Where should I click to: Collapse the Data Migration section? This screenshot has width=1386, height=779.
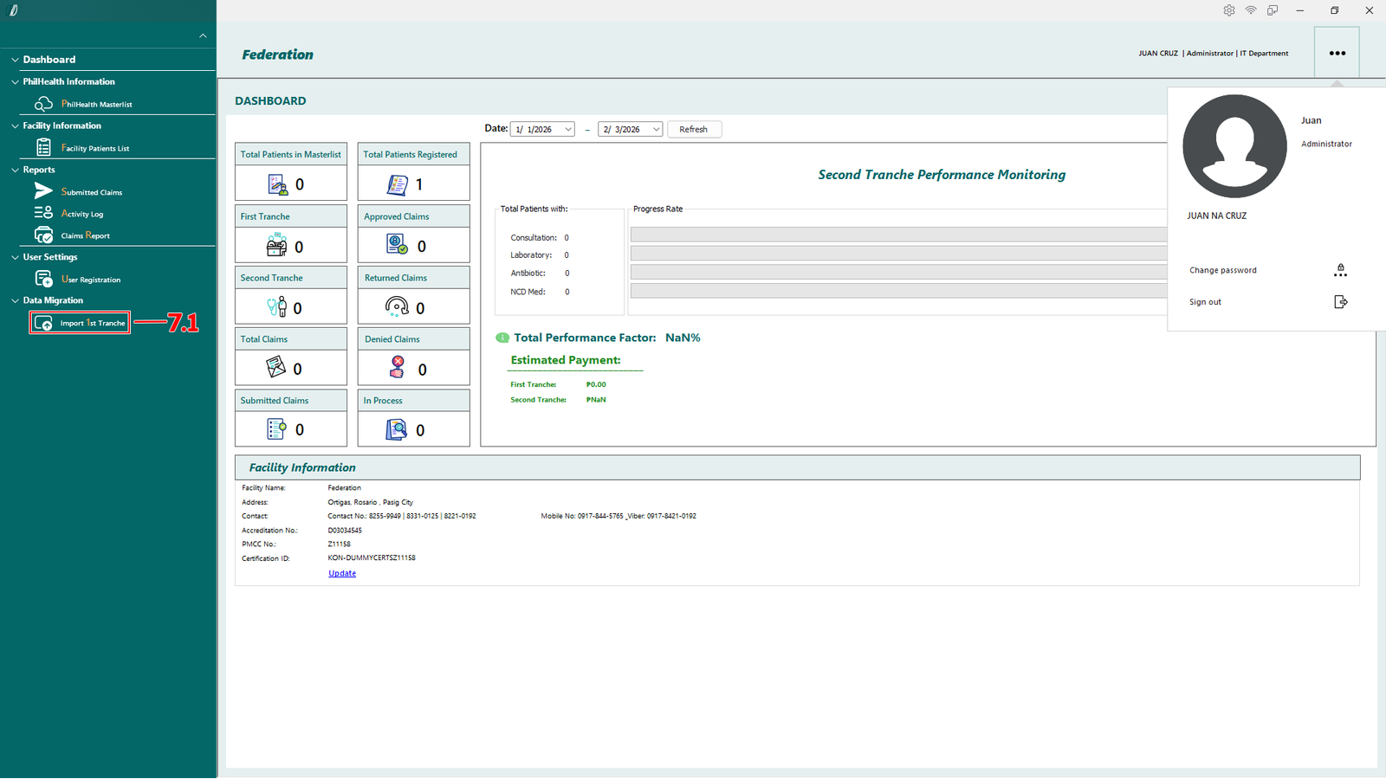click(x=15, y=300)
